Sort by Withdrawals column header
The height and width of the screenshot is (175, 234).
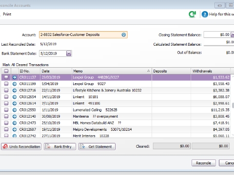211,71
